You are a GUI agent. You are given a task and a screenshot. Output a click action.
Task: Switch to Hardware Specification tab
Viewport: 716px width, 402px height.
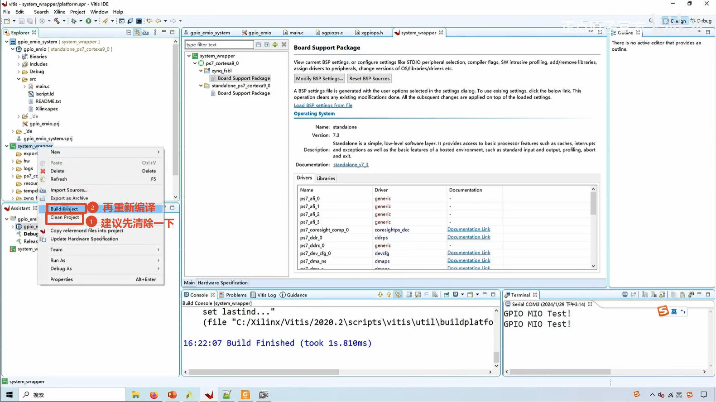(x=222, y=283)
